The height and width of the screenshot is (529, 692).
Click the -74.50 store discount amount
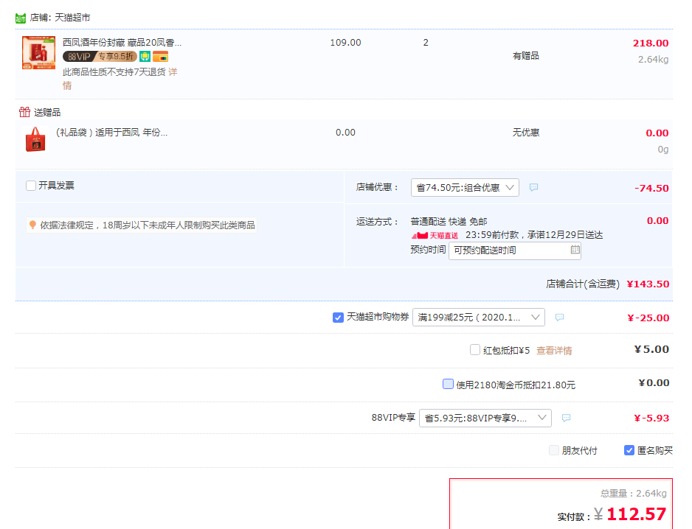pyautogui.click(x=651, y=188)
